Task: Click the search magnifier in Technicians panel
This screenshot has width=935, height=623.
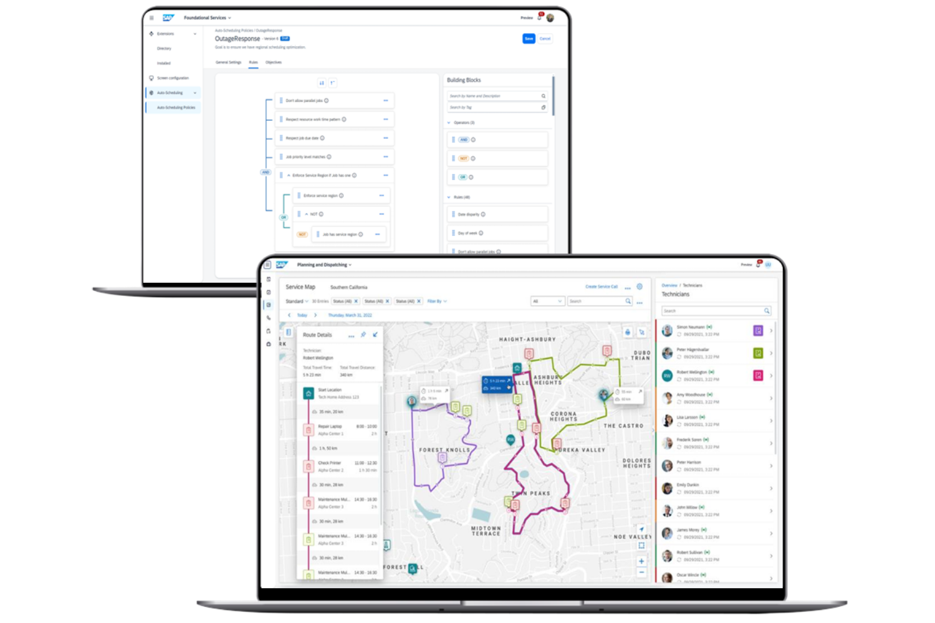Action: coord(767,311)
